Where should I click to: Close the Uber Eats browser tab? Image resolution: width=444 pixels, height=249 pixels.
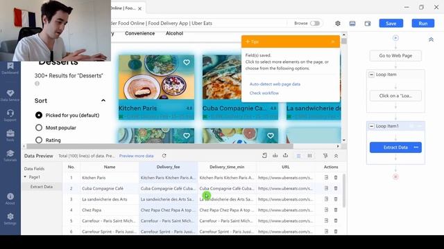[139, 9]
